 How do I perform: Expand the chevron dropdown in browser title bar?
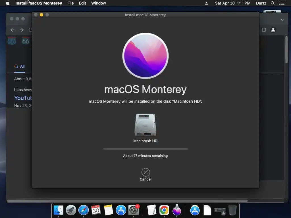click(x=282, y=20)
